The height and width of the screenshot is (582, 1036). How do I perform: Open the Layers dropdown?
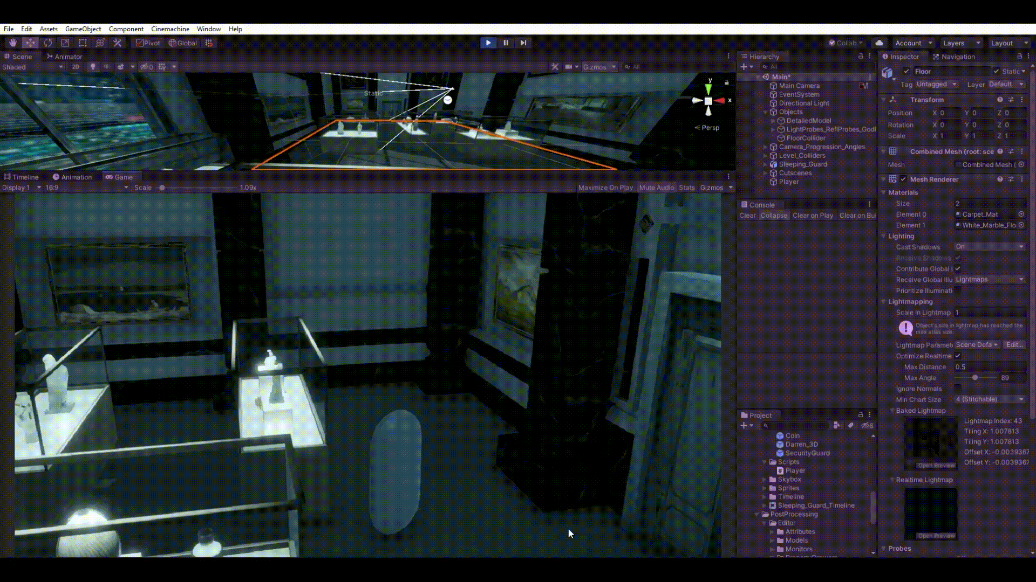pos(961,43)
